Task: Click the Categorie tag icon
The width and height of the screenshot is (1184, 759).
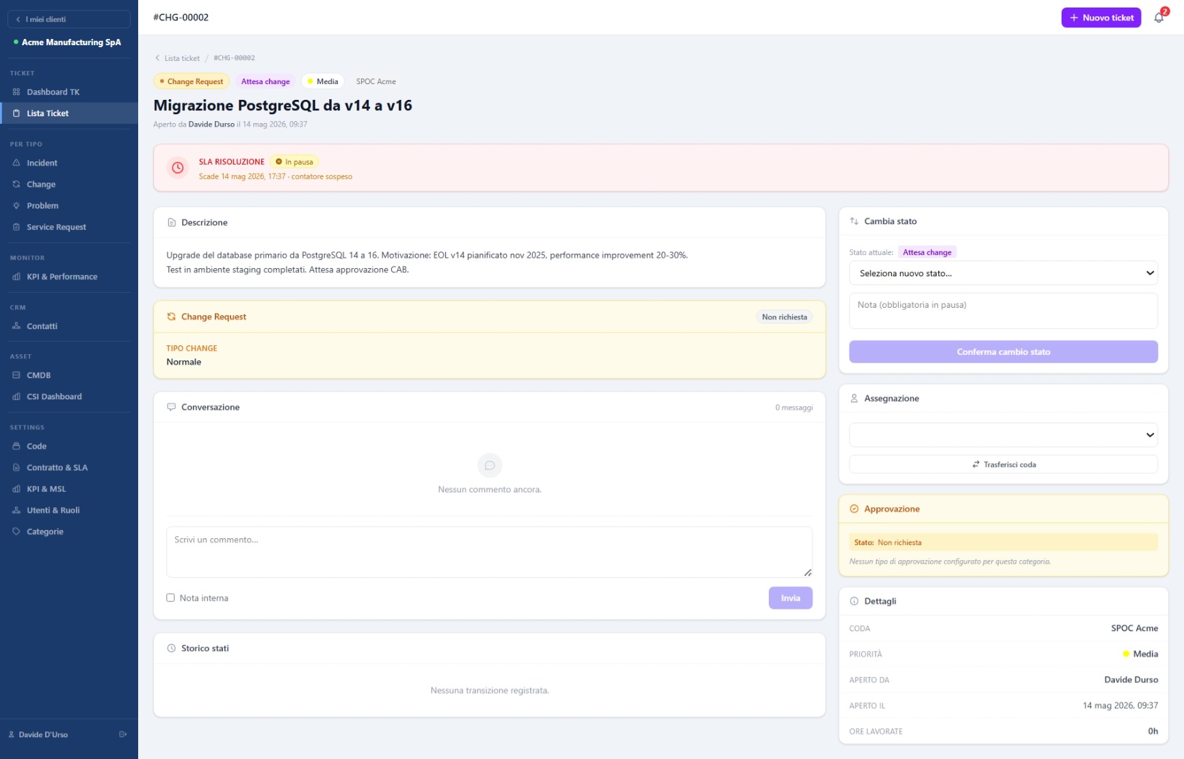Action: [16, 531]
